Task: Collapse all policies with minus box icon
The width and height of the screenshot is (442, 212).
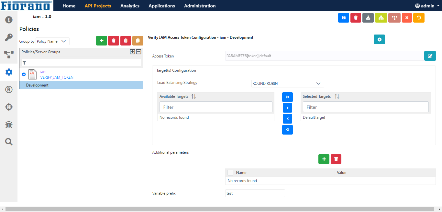Action: click(x=138, y=52)
